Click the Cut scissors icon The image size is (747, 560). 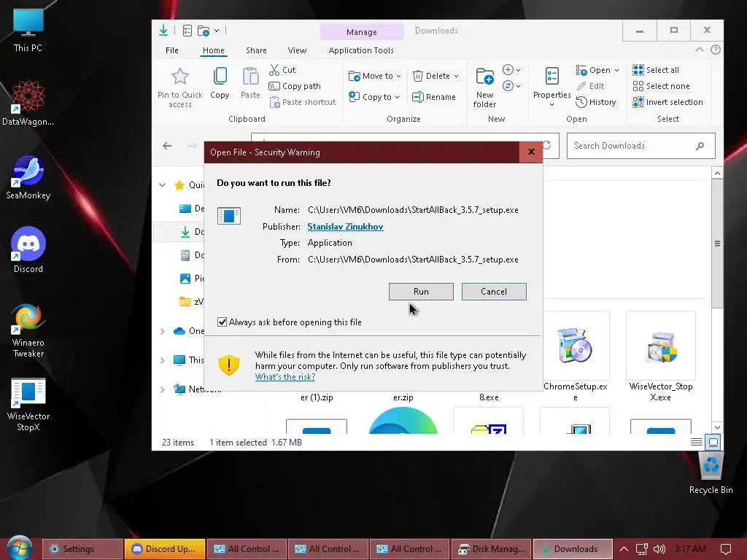pyautogui.click(x=274, y=70)
